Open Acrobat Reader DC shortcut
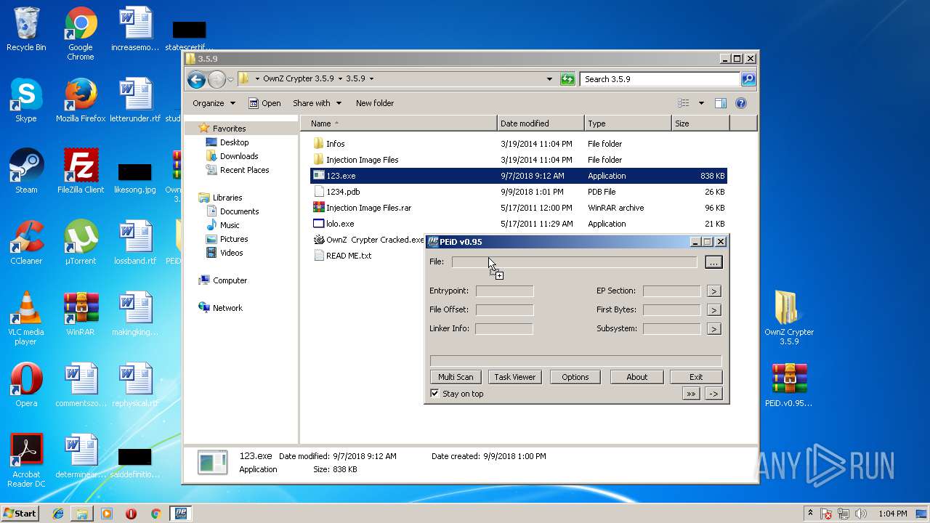Image resolution: width=930 pixels, height=523 pixels. 26,461
